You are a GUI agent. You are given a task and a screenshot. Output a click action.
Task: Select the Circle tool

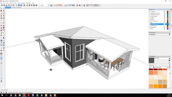pyautogui.click(x=1, y=18)
